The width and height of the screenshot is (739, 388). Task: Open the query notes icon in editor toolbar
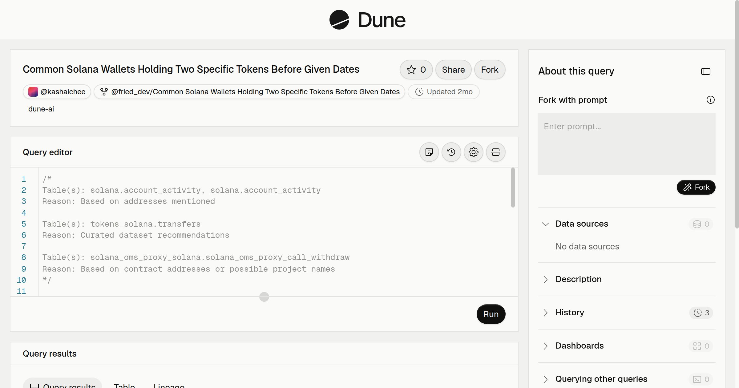(429, 152)
